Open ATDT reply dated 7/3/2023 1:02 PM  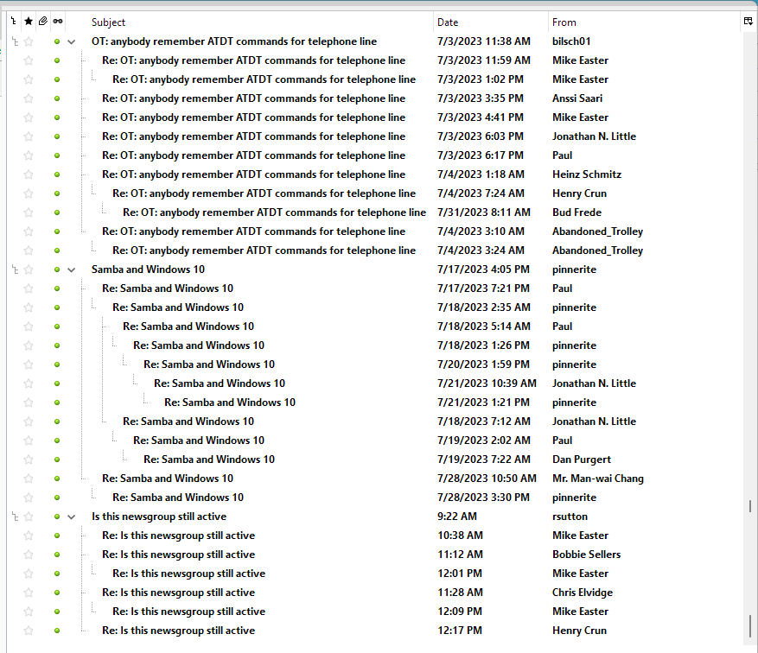264,79
